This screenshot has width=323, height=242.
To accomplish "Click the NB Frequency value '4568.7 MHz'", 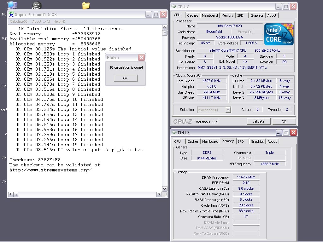I will click(x=270, y=164).
